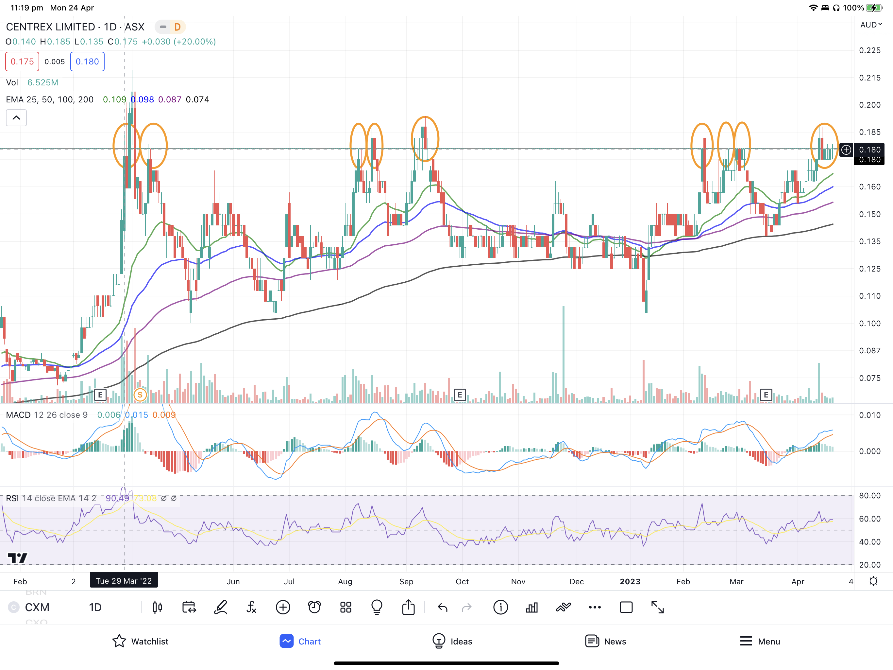Redo the chart action
This screenshot has height=670, width=893.
[467, 608]
